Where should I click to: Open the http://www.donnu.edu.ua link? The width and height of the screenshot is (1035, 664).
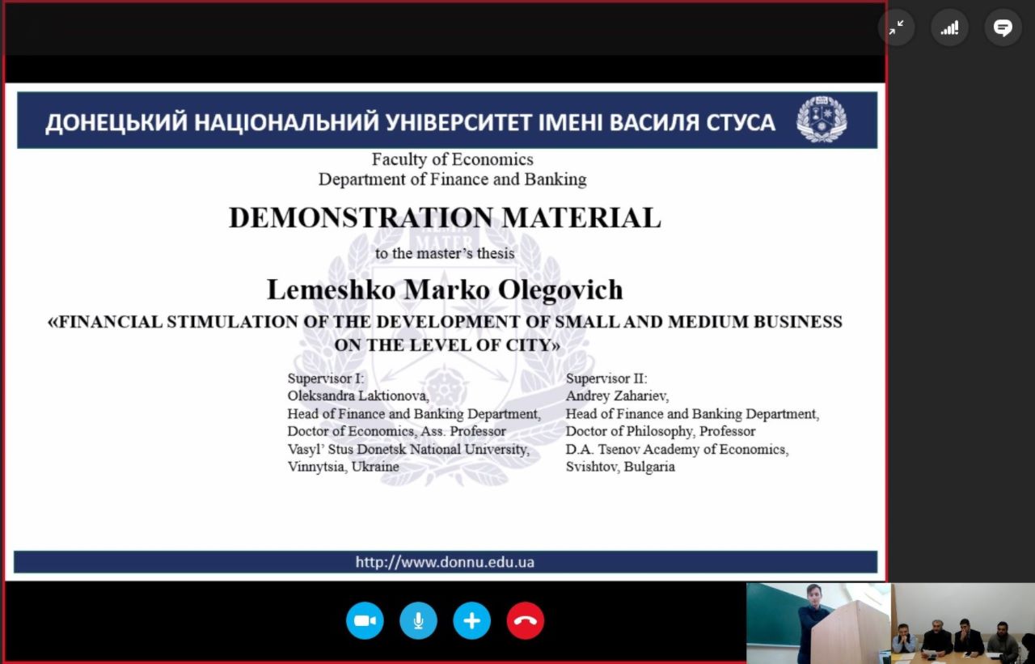pos(445,562)
